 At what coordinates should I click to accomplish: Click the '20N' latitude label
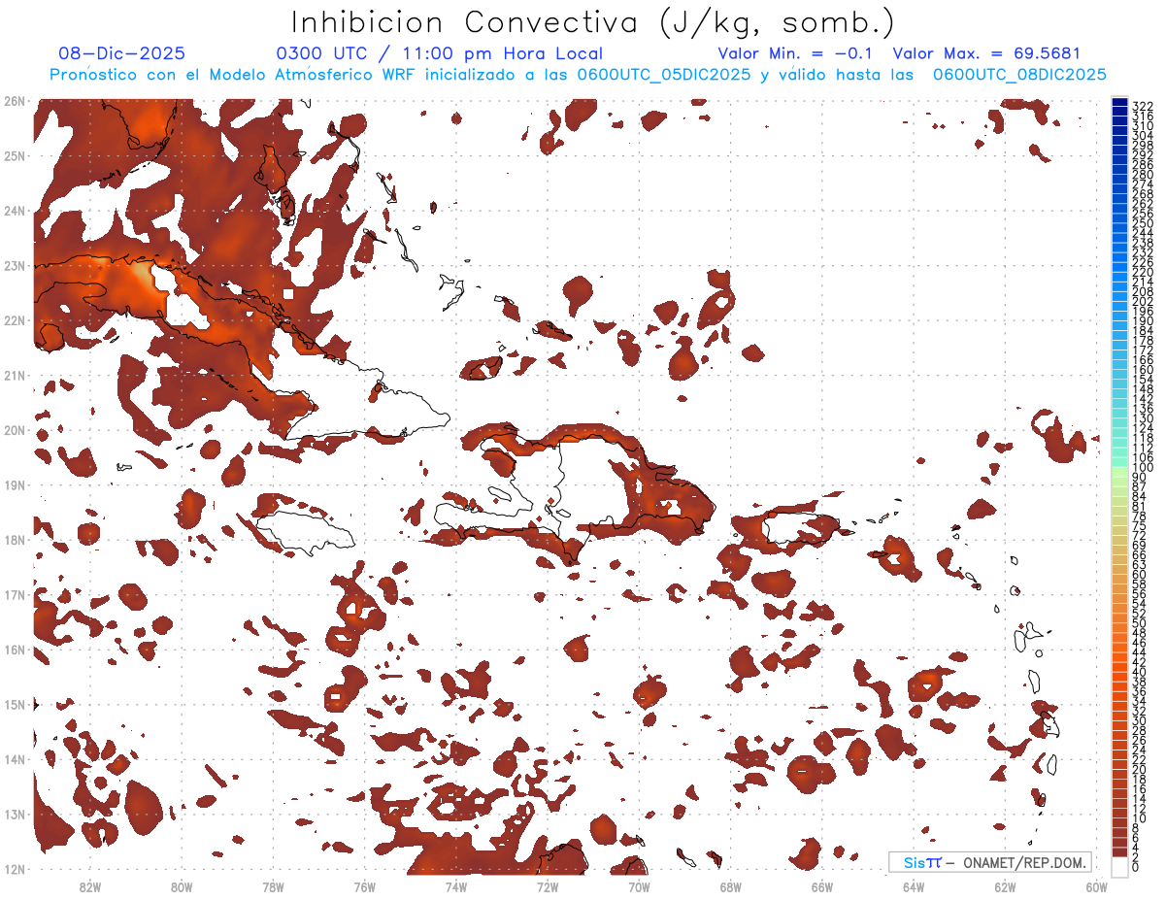(x=15, y=430)
